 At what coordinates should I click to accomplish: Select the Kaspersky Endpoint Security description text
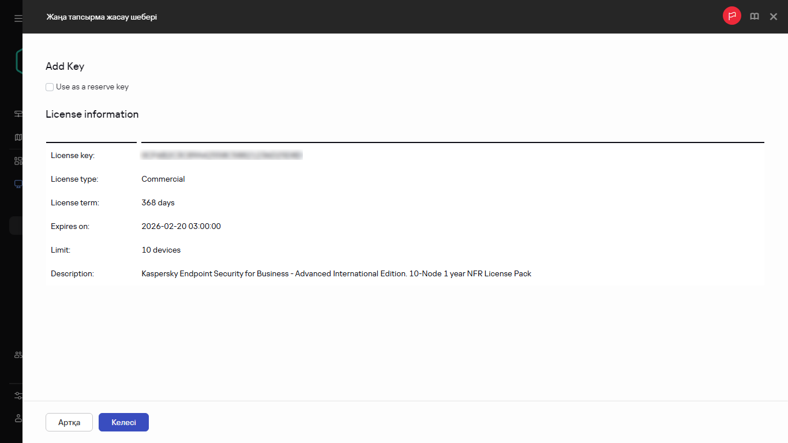point(336,273)
